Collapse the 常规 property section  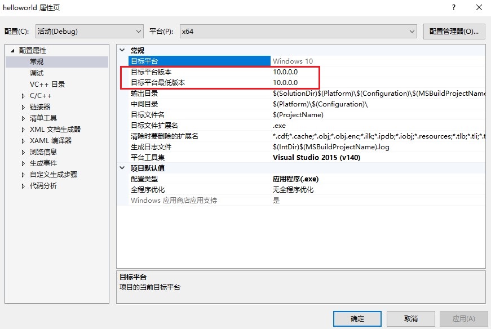(123, 51)
